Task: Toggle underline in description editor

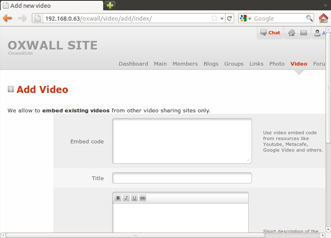Action: pos(134,198)
